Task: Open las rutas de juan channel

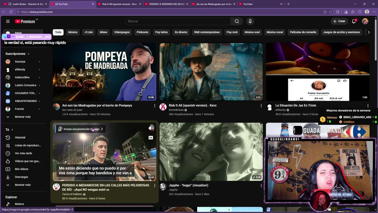Action: 72,110
